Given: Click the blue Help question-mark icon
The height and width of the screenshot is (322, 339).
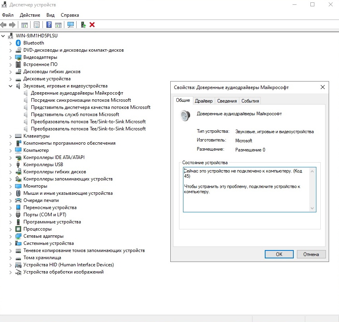Looking at the screenshot, I should (x=49, y=25).
